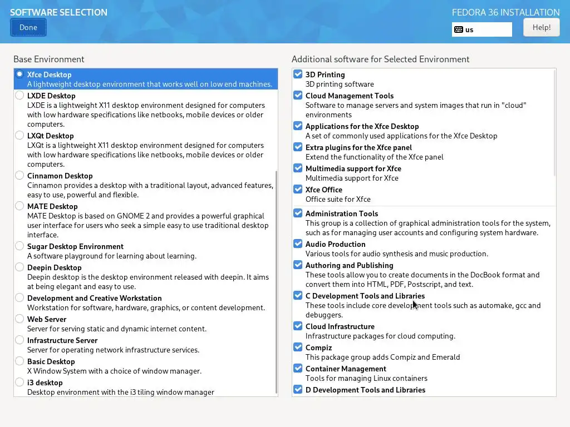570x427 pixels.
Task: Select Xfce Desktop radio button
Action: (19, 74)
